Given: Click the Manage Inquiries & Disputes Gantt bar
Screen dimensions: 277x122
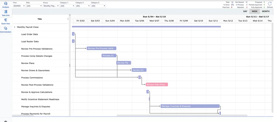Looking at the screenshot, I should (x=190, y=106).
